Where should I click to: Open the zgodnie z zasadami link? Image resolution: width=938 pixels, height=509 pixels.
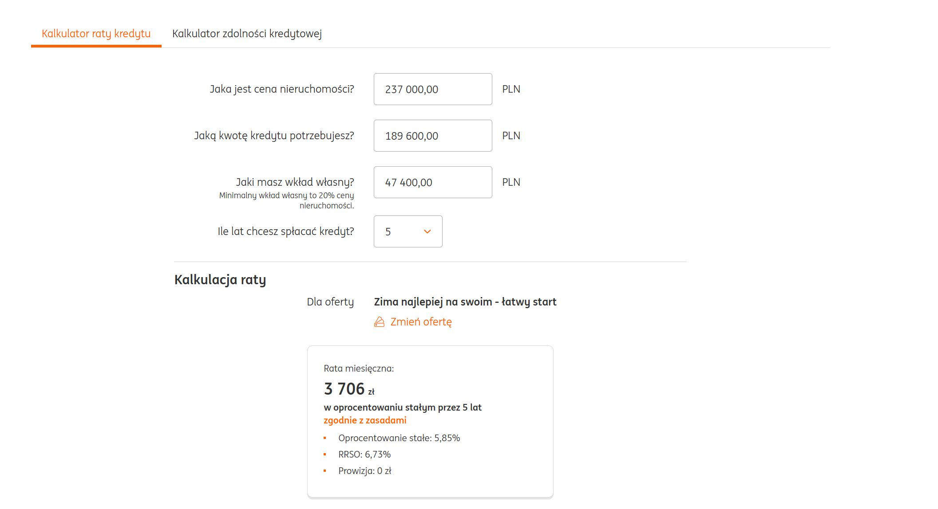365,420
